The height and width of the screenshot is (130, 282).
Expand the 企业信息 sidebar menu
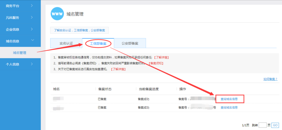click(x=20, y=29)
